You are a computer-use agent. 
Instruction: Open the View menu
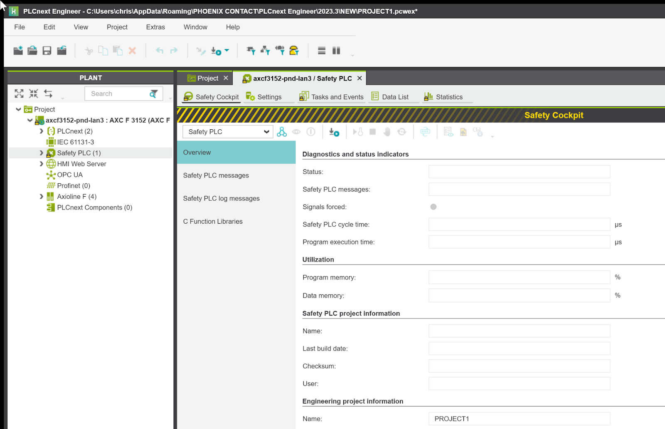click(x=81, y=27)
